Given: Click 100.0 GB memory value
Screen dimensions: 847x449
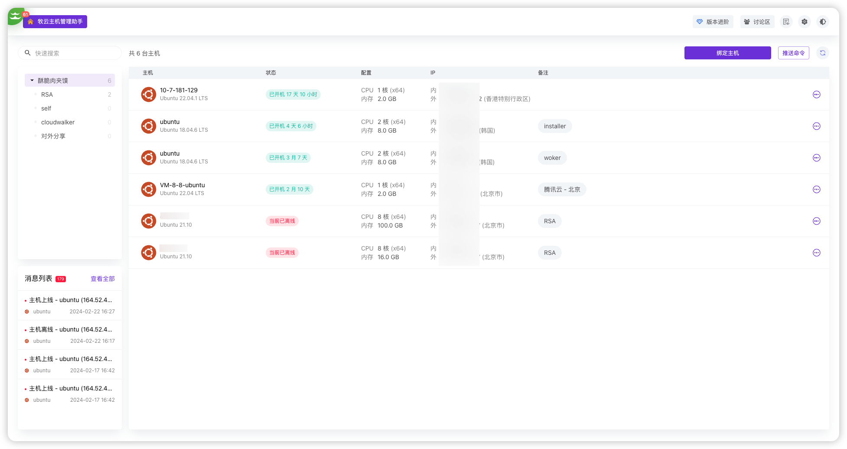Looking at the screenshot, I should pyautogui.click(x=390, y=225).
